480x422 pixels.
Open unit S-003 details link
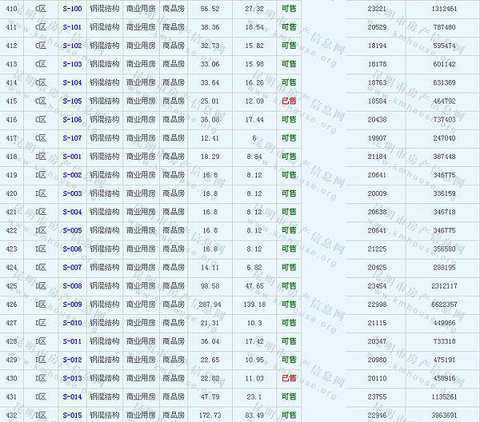coord(72,193)
